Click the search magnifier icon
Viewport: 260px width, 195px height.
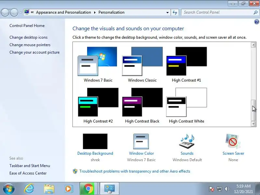pyautogui.click(x=255, y=12)
